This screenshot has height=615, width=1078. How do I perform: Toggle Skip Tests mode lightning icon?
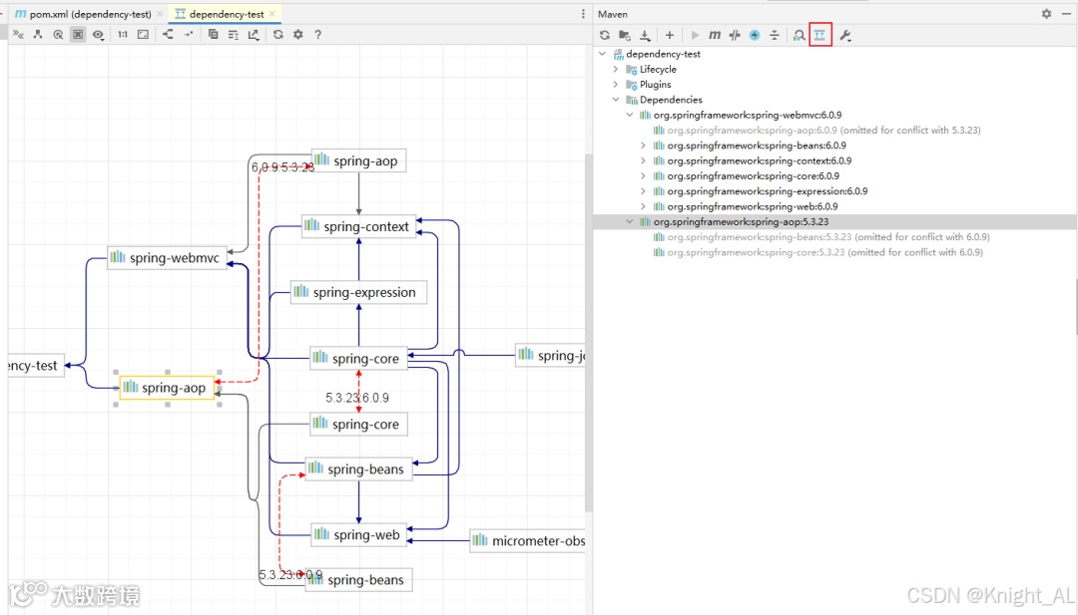[x=755, y=35]
